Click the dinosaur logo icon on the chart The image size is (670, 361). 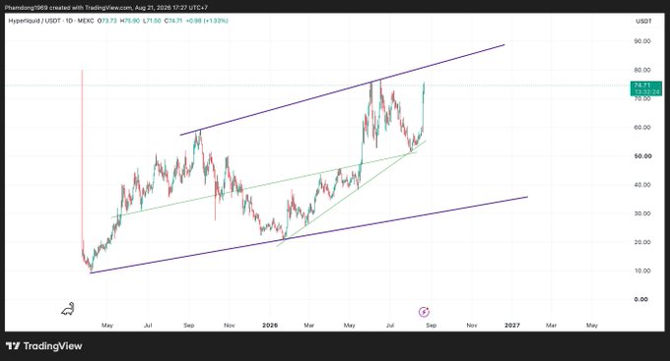(68, 309)
